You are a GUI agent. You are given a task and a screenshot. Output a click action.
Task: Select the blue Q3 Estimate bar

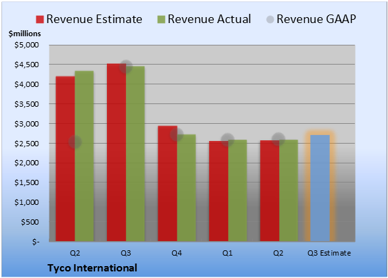320,188
